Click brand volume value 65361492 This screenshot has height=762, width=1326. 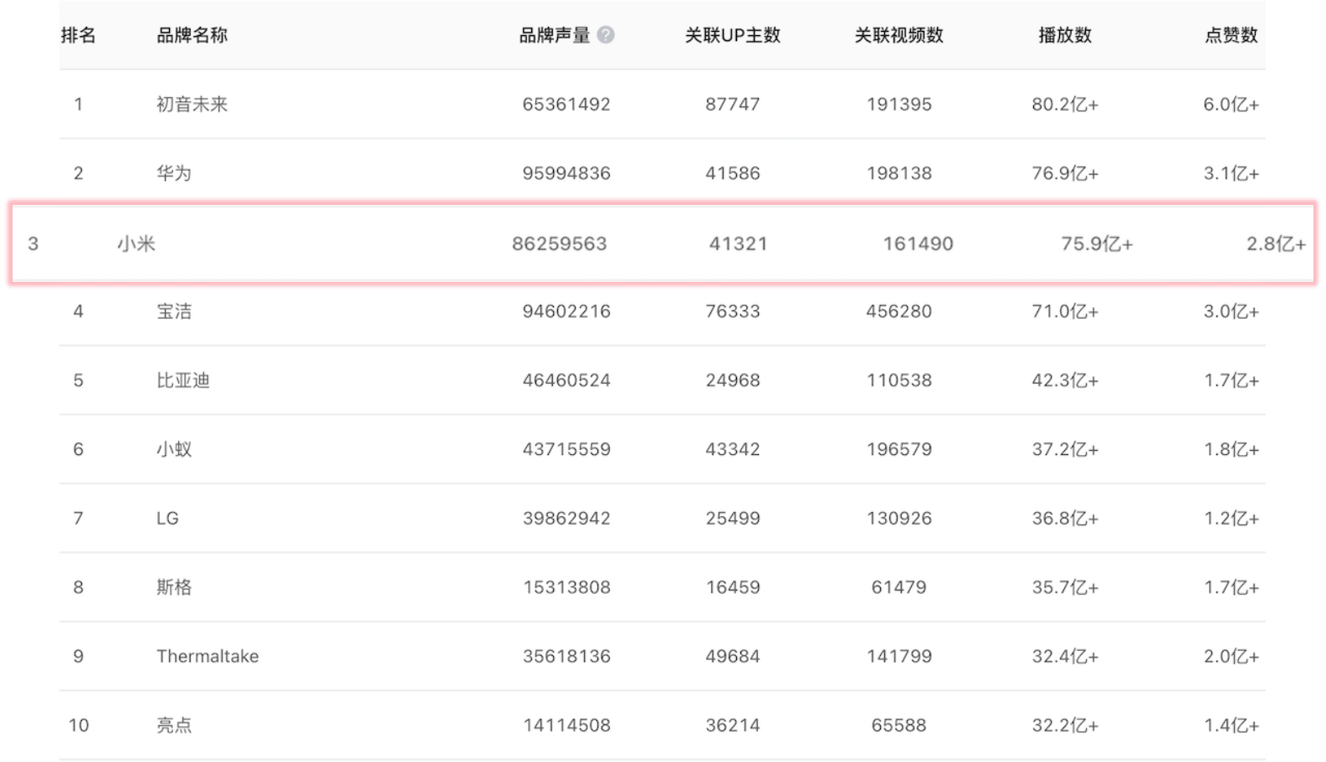(566, 105)
